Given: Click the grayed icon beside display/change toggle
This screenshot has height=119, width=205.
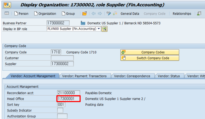Looking at the screenshot, I should coord(115,13).
